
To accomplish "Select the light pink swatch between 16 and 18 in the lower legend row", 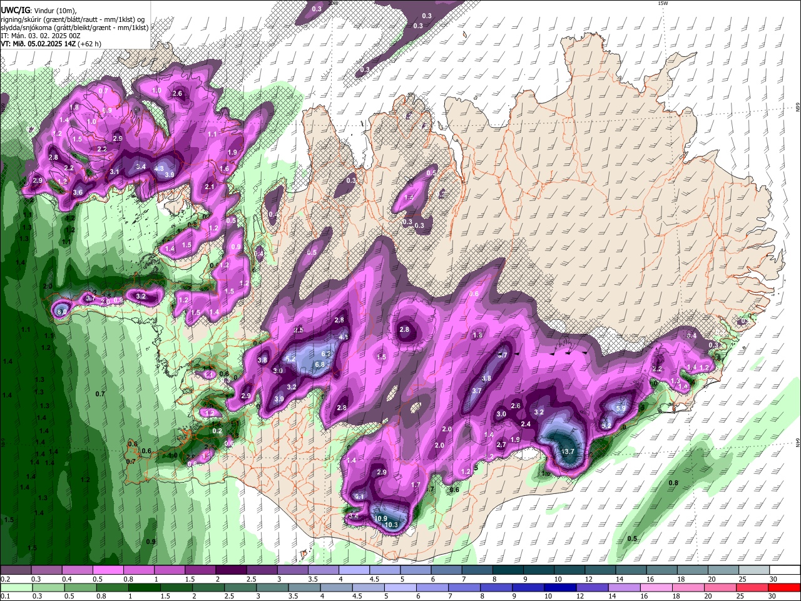I will [657, 587].
